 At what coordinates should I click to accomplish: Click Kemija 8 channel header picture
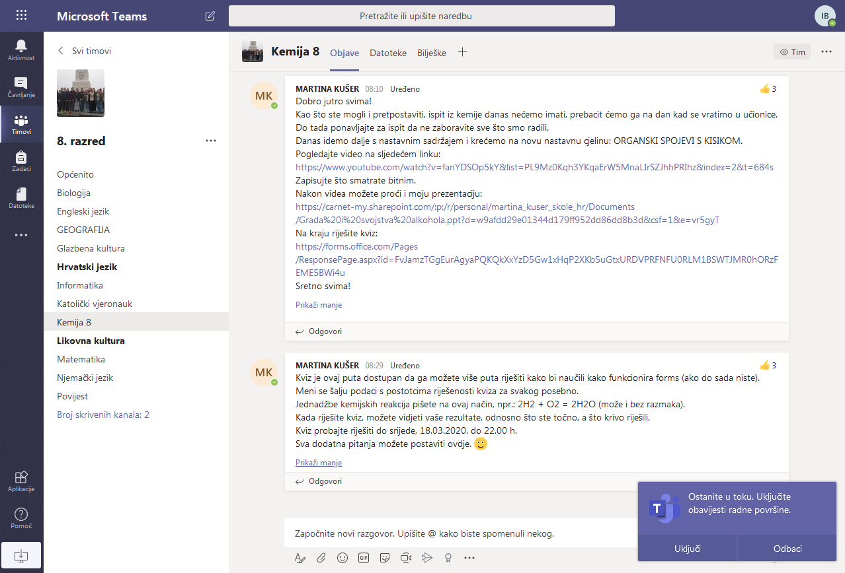(253, 51)
